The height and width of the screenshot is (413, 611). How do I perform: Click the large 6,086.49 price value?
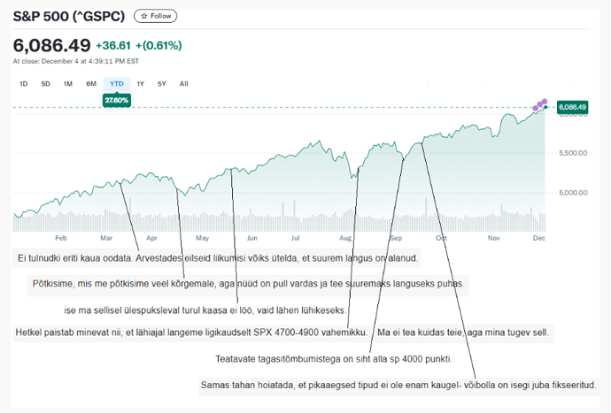pyautogui.click(x=52, y=45)
